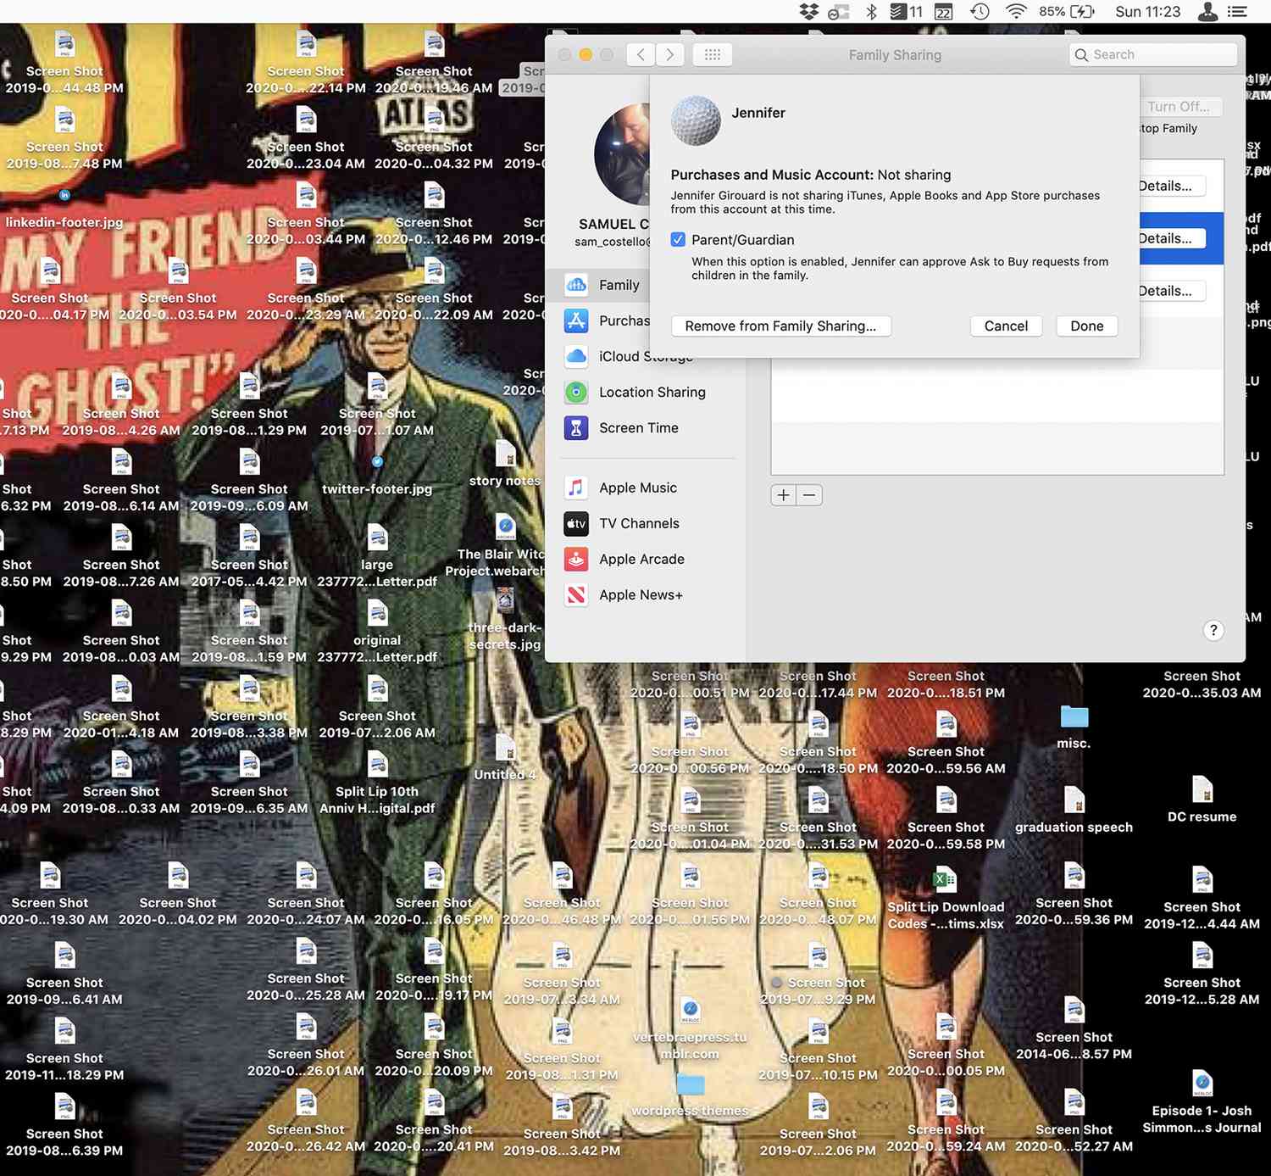Open the Apple Arcade icon
This screenshot has height=1176, width=1271.
[x=576, y=560]
